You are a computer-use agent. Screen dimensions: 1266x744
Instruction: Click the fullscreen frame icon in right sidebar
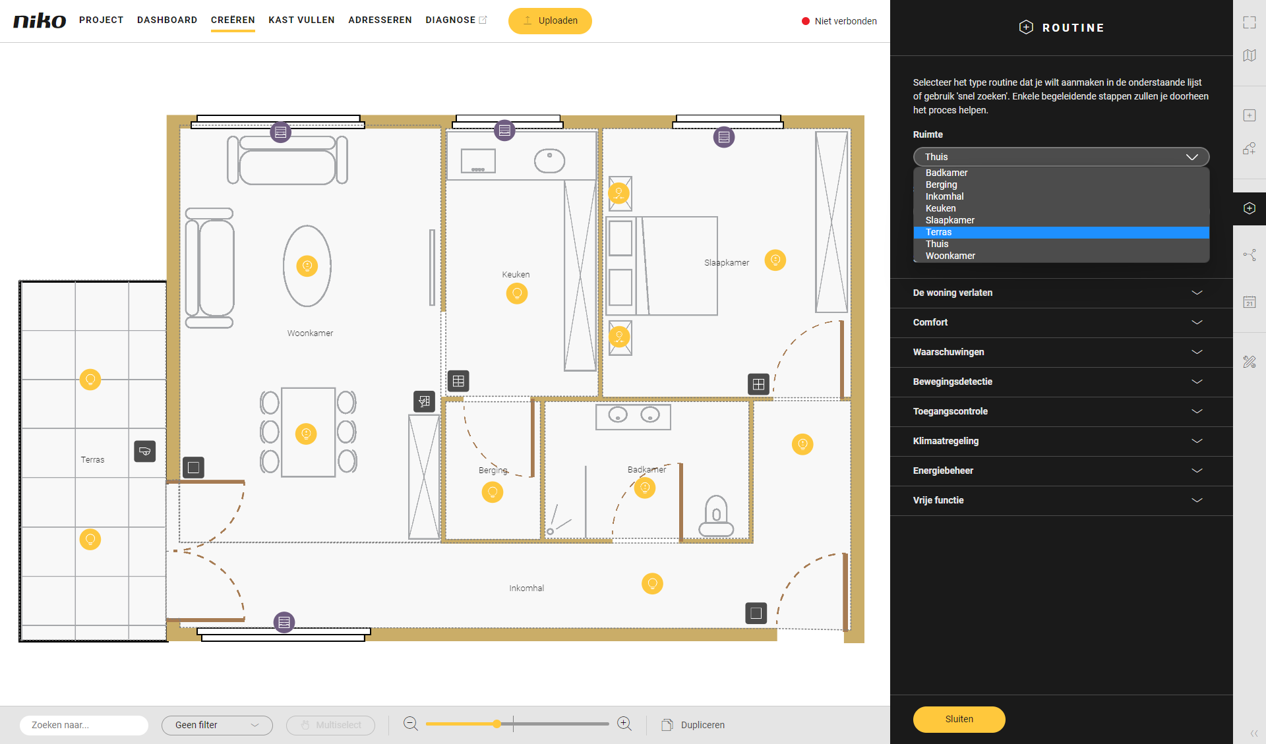click(x=1250, y=22)
